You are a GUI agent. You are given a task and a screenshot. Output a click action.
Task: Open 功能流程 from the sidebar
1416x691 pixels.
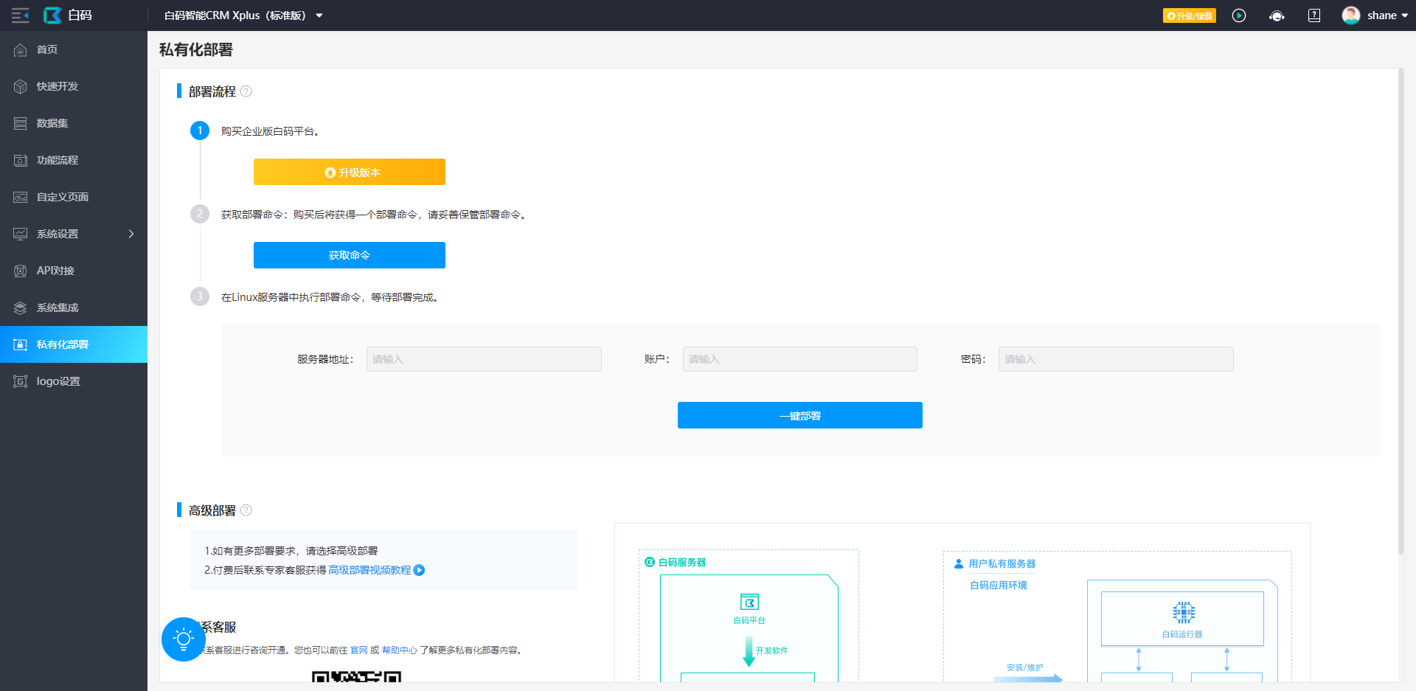[20, 160]
